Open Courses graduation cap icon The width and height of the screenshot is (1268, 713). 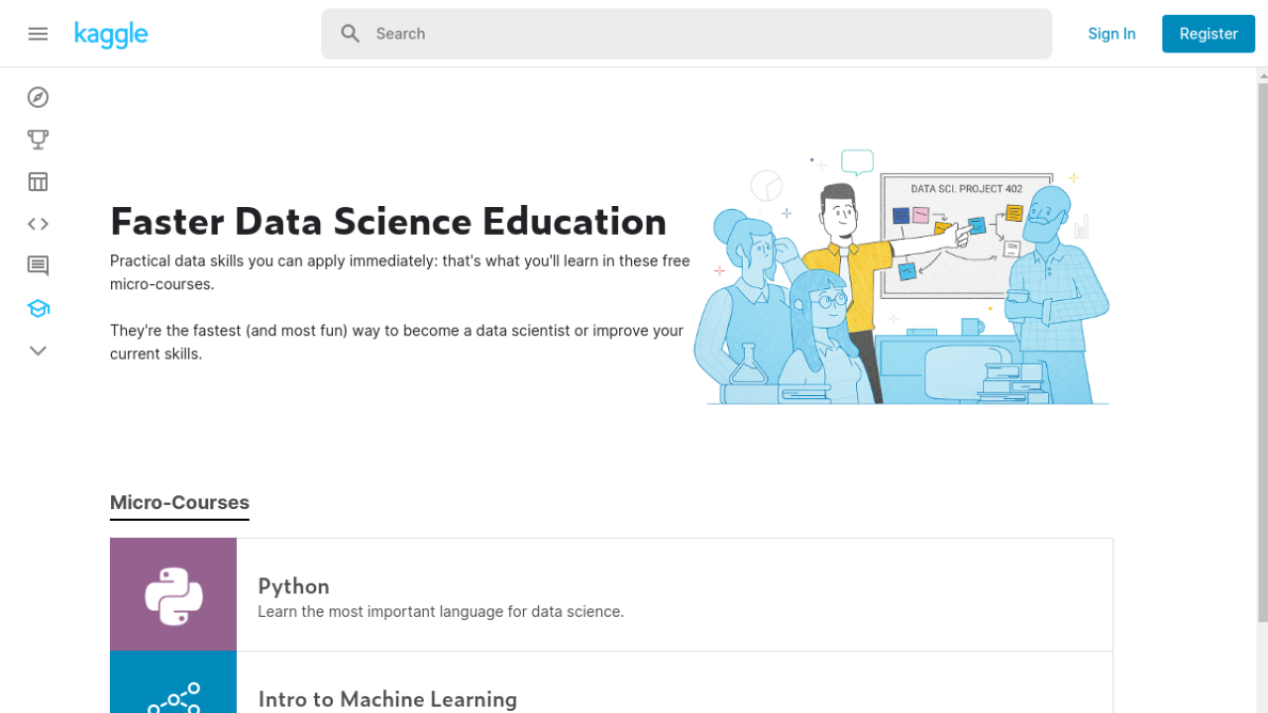[x=38, y=308]
